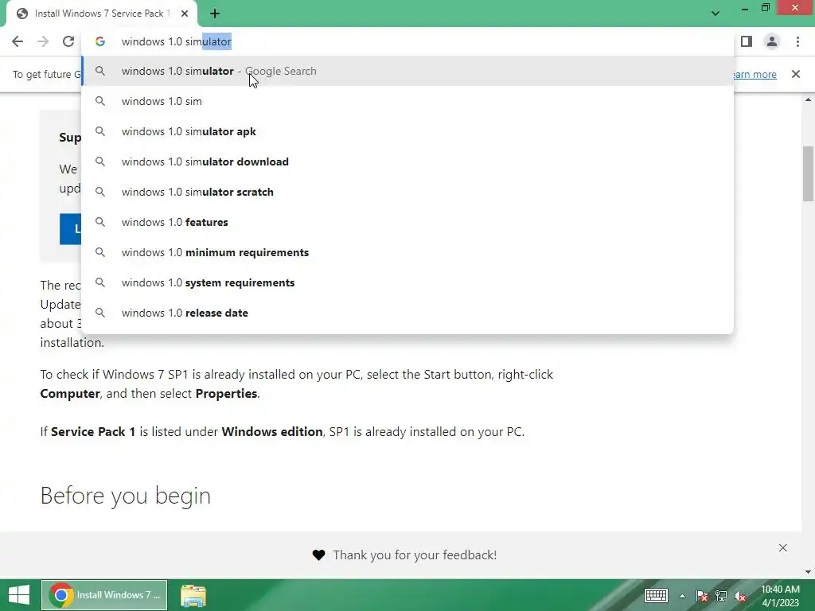Go back with the browser back arrow

(x=18, y=41)
